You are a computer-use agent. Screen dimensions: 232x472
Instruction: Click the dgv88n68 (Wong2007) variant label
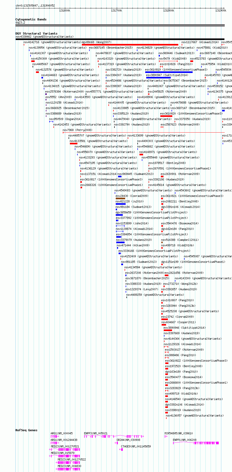click(96, 42)
